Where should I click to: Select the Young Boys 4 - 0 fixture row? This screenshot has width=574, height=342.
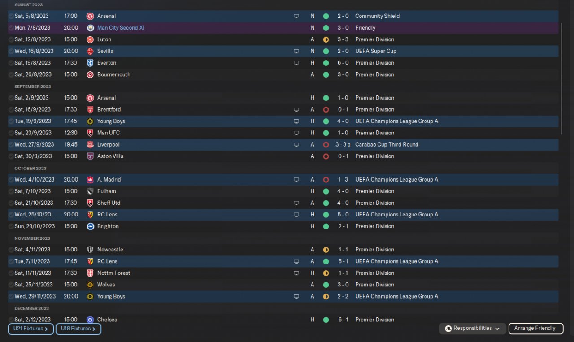(224, 121)
